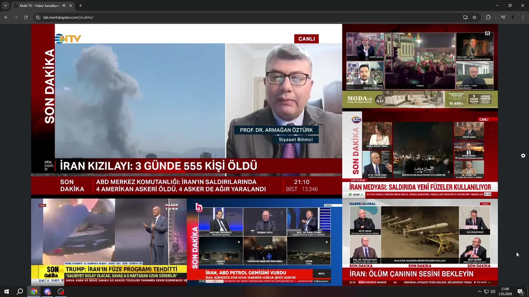Select the Haber Global video stream
The height and width of the screenshot is (297, 529).
pyautogui.click(x=420, y=242)
